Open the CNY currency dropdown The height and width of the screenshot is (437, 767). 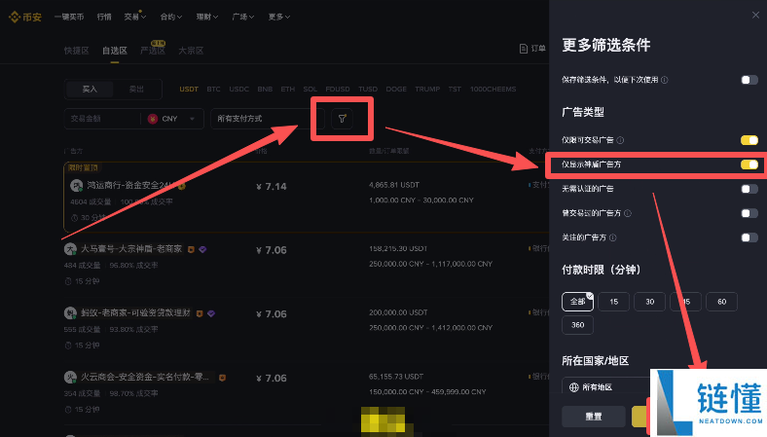(x=172, y=119)
